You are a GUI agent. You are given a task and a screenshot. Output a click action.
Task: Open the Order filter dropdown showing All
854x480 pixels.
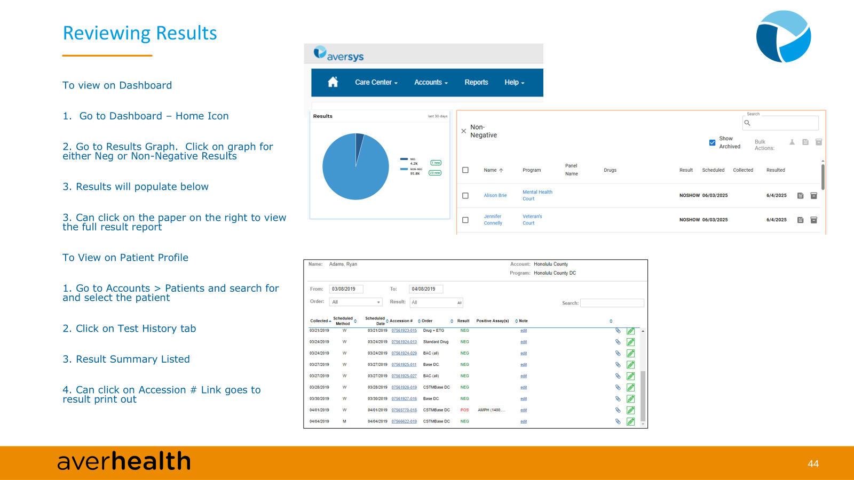coord(356,302)
